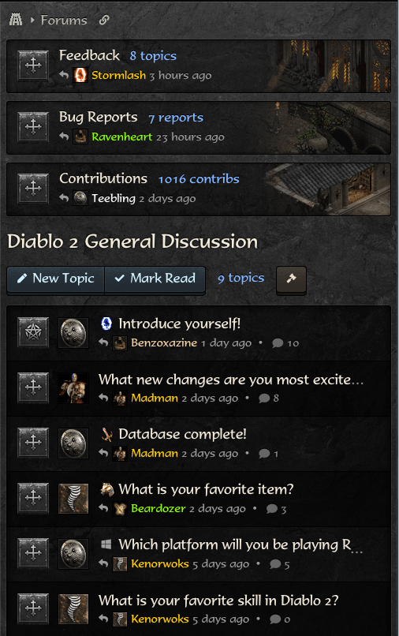View Stormlash's user profile
This screenshot has height=636, width=399.
click(118, 76)
